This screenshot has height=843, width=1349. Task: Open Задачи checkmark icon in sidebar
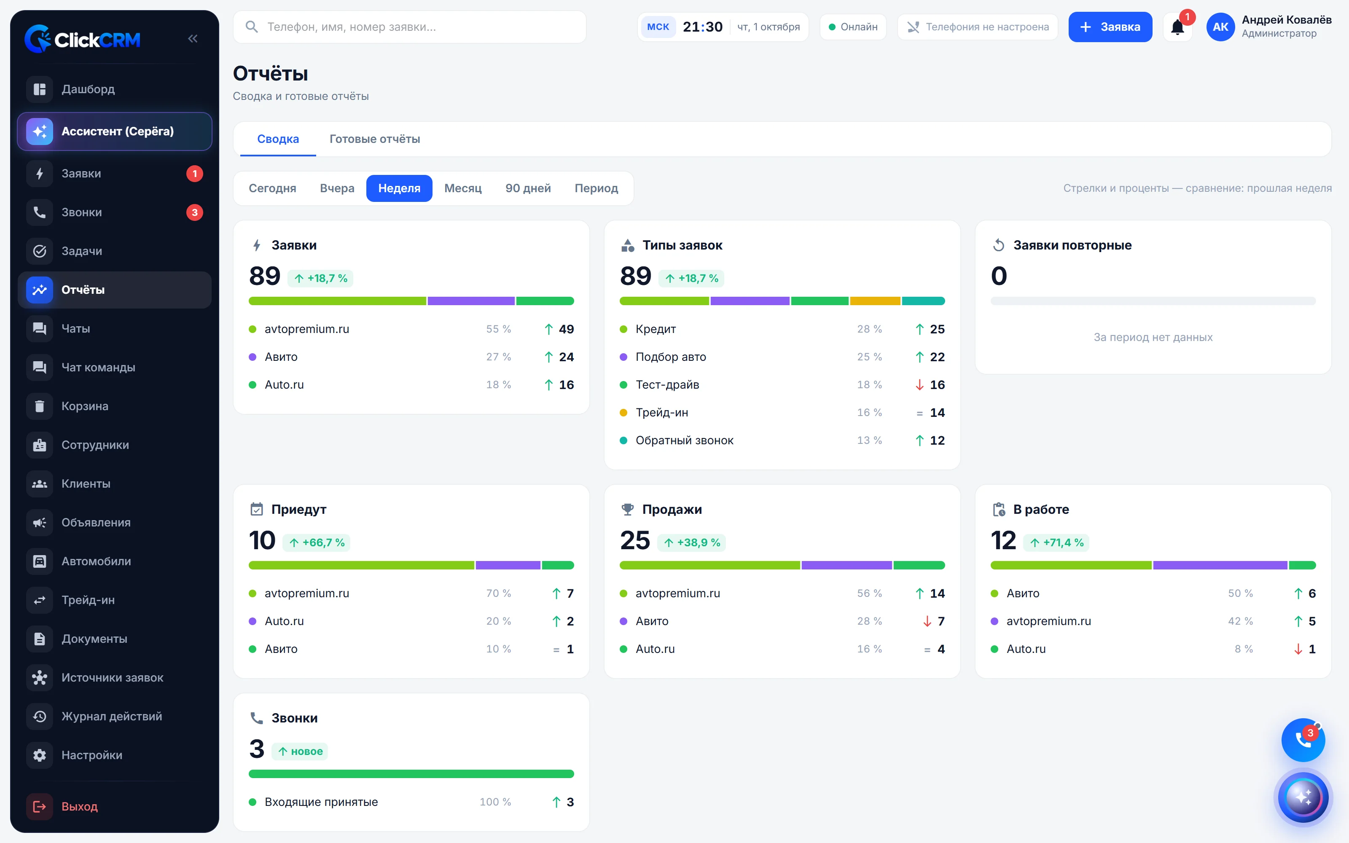pos(40,251)
